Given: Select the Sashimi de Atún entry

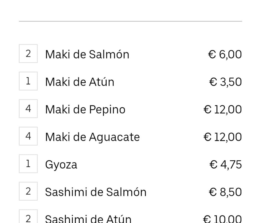Looking at the screenshot, I should click(x=88, y=219).
